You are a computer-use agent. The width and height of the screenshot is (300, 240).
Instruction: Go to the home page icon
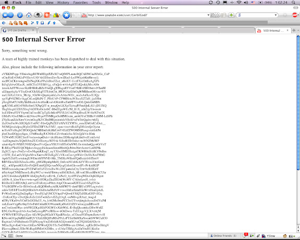(29, 15)
